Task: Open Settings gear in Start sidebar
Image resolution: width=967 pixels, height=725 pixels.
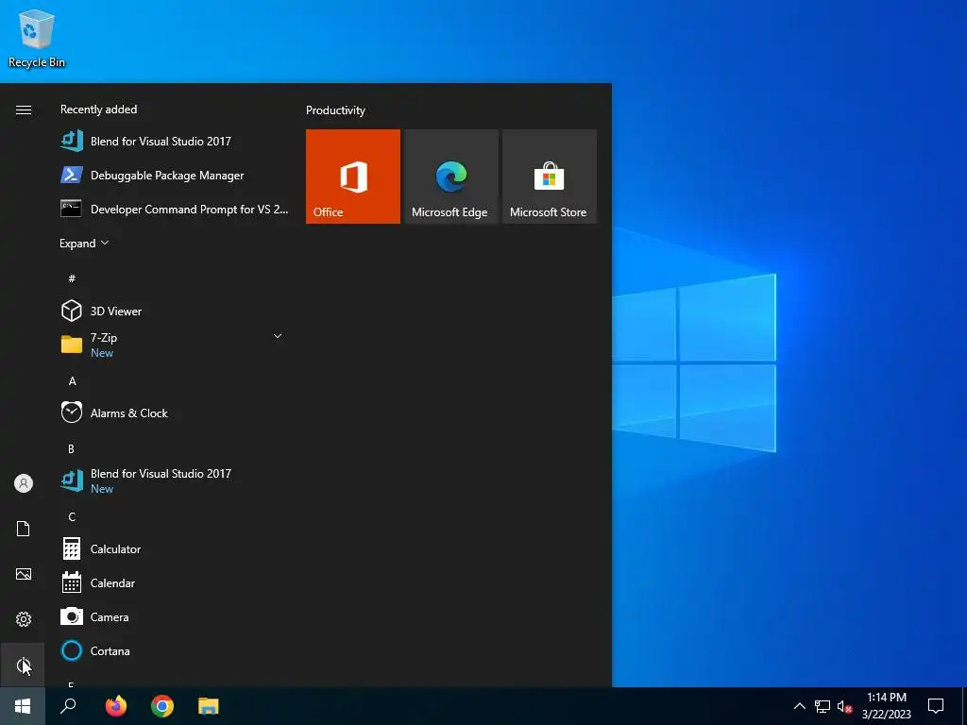Action: [x=24, y=619]
